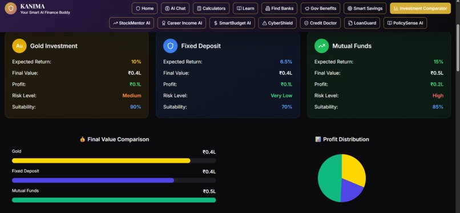Click Gold's 10% expected return value
The image size is (460, 213).
click(x=136, y=62)
